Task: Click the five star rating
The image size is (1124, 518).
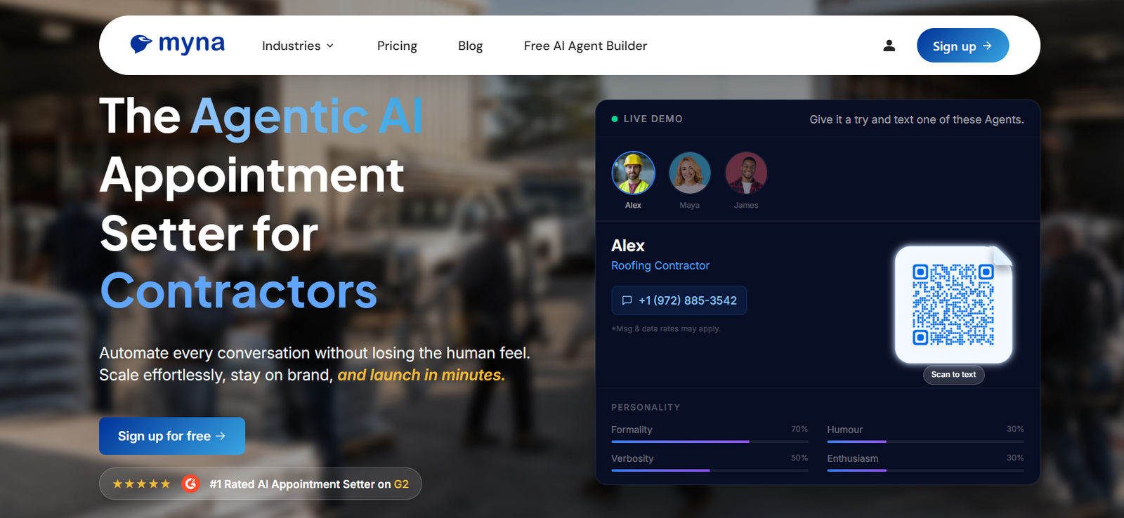Action: pos(141,484)
